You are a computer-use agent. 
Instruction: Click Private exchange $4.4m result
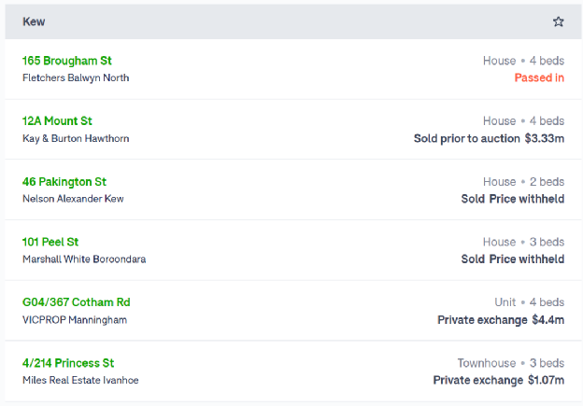501,320
